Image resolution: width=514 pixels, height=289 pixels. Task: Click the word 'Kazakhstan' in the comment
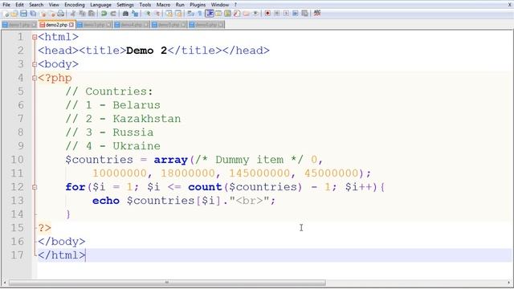(x=146, y=119)
